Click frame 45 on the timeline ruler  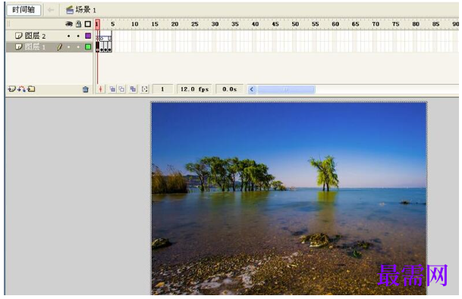point(275,24)
